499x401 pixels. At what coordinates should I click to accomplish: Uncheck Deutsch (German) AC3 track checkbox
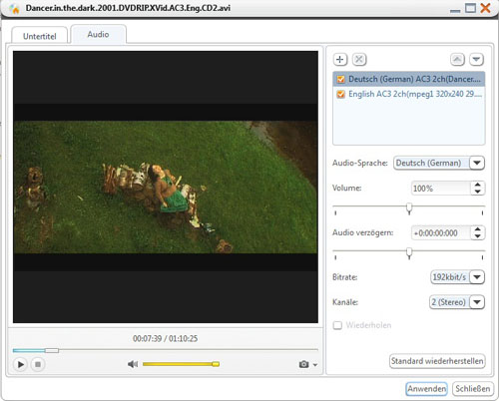(340, 79)
